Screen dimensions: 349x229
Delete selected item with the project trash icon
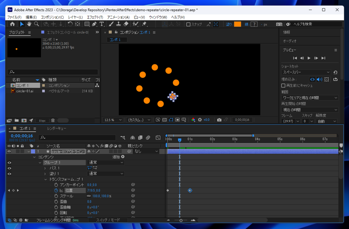(x=53, y=121)
